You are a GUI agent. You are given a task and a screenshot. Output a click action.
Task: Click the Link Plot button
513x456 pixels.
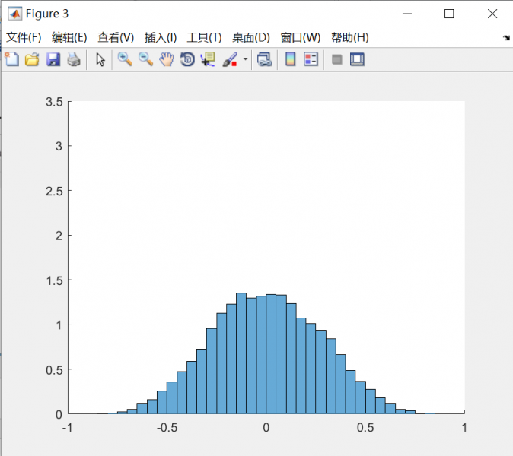coord(264,59)
